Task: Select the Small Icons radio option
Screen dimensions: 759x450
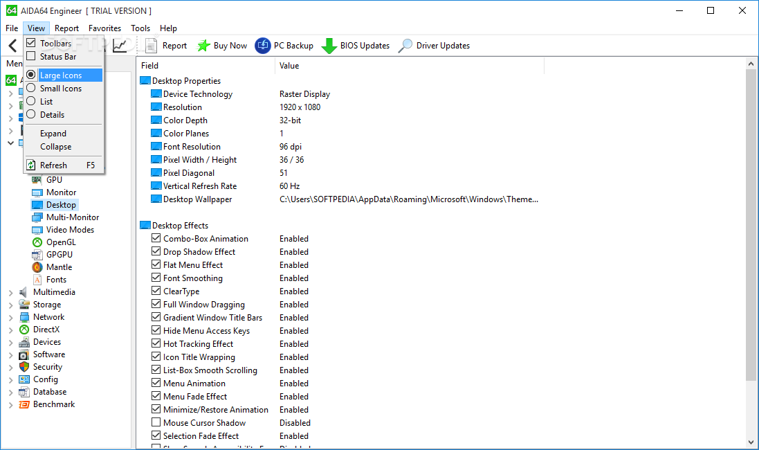Action: click(x=31, y=88)
